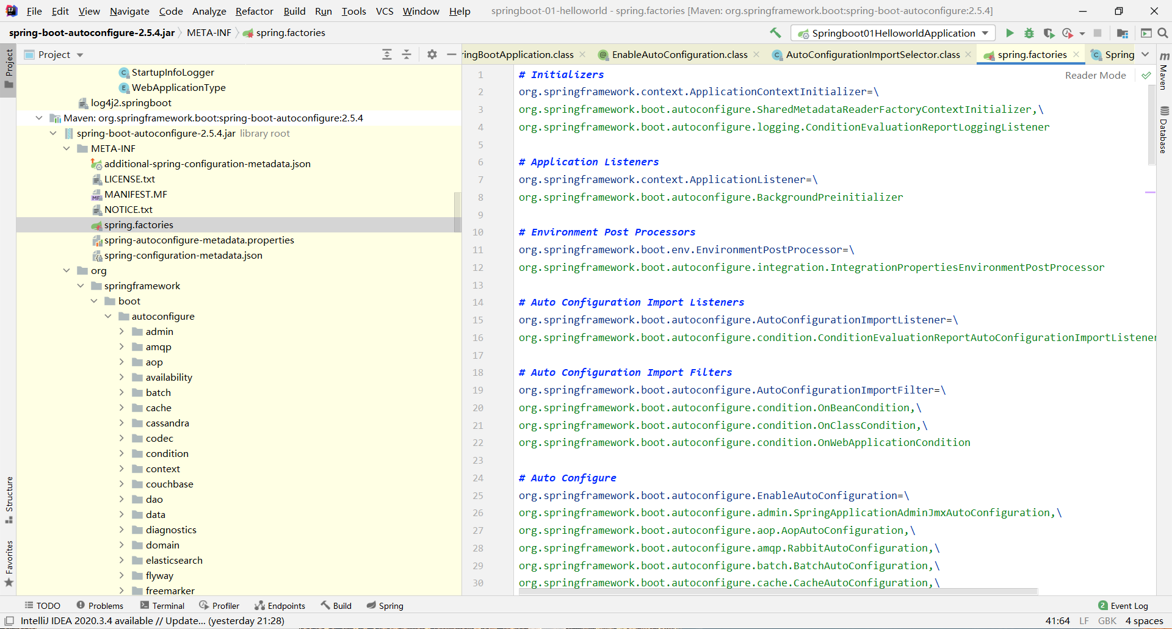Open the Refactor menu
1172x629 pixels.
pos(255,11)
